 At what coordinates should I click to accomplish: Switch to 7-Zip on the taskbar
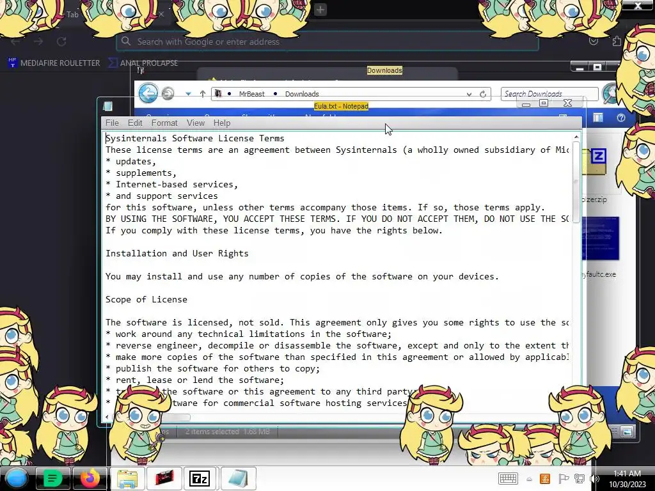click(200, 478)
